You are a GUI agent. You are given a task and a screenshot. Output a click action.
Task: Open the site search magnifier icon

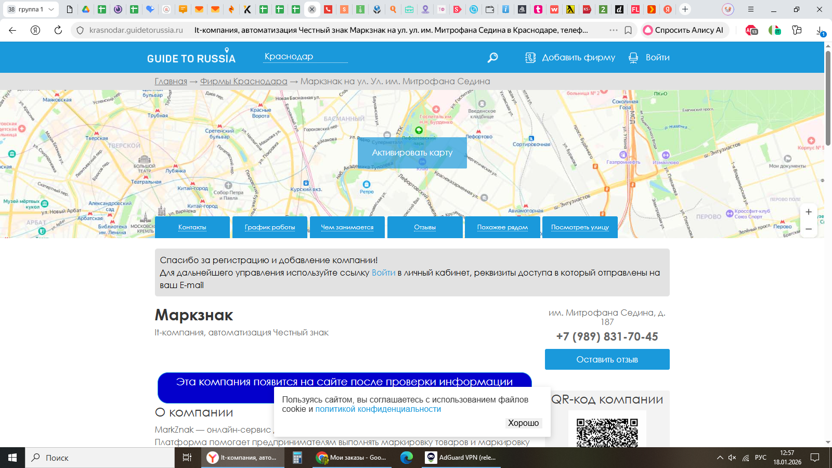(x=492, y=57)
